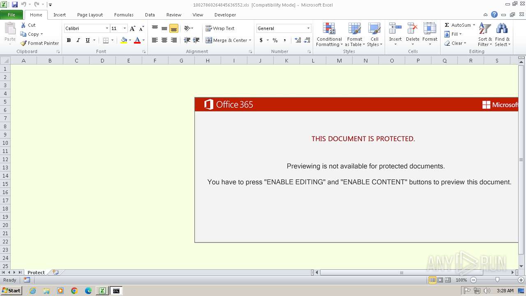This screenshot has width=526, height=296.
Task: Open Format as Table gallery
Action: coord(355,35)
